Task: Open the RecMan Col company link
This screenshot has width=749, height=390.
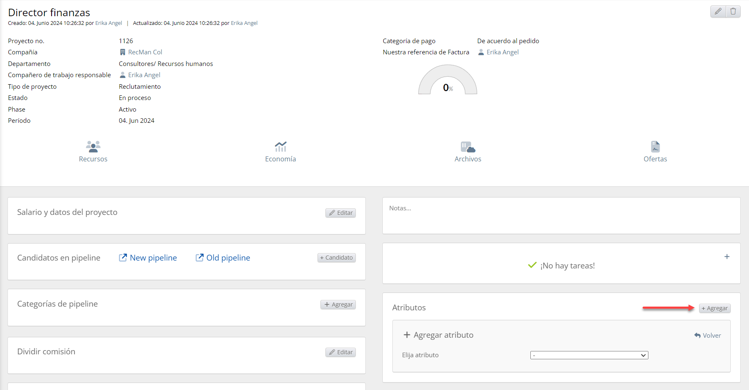Action: point(145,52)
